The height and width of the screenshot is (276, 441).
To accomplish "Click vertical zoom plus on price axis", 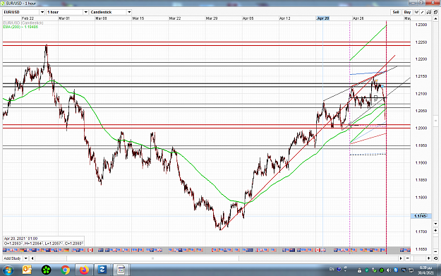I will click(435, 231).
